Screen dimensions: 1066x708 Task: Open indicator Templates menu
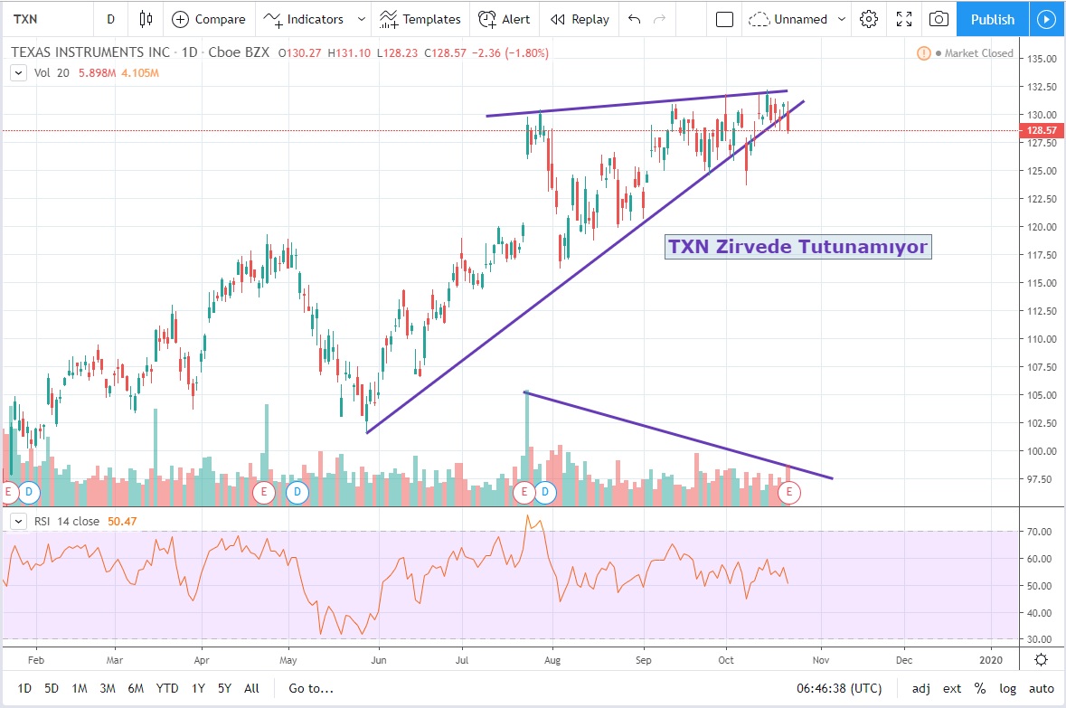tap(420, 19)
